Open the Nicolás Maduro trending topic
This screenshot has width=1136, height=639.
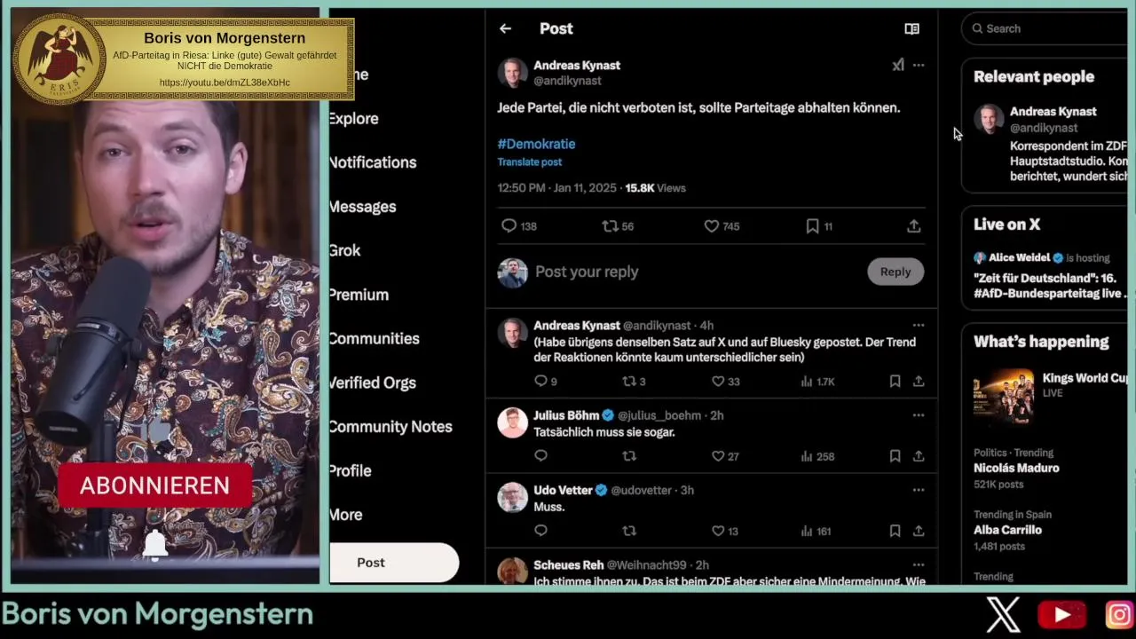(1016, 469)
